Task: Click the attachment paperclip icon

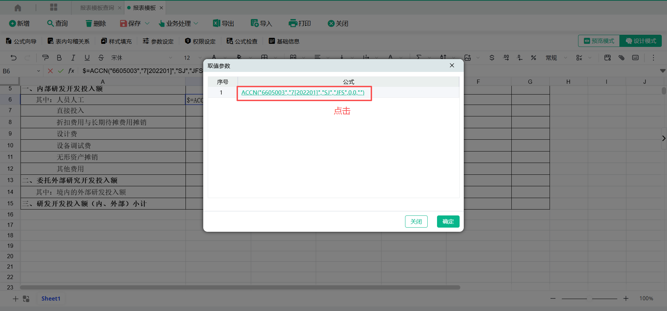Action: [621, 58]
